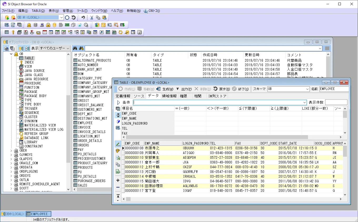Click the 名前 EMPLOYEE name field

334,89
